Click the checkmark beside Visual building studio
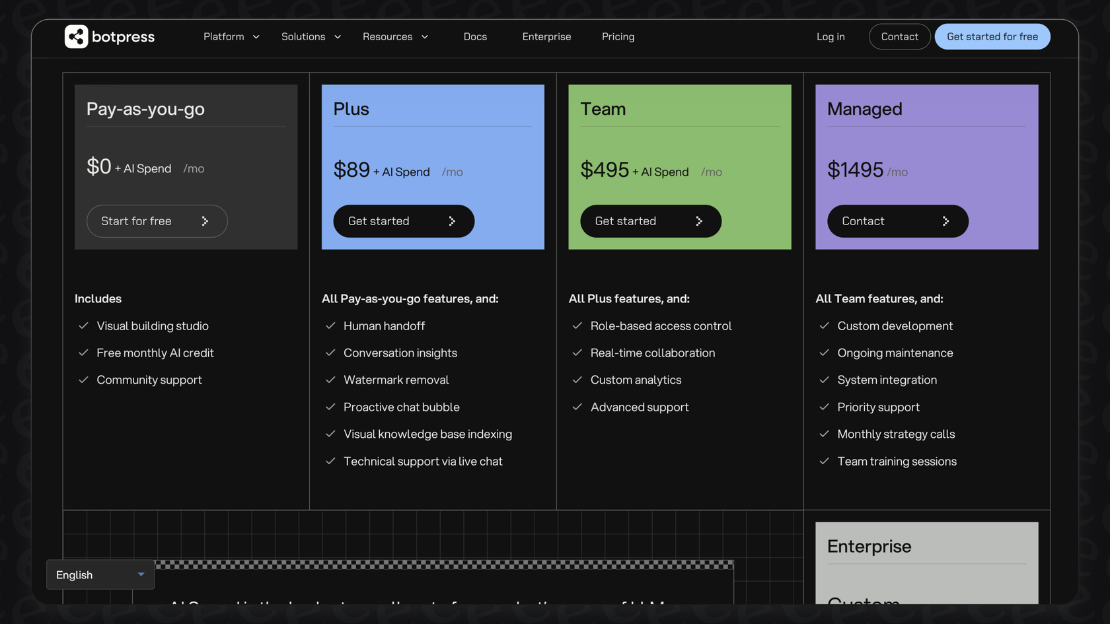The width and height of the screenshot is (1110, 624). click(x=83, y=326)
